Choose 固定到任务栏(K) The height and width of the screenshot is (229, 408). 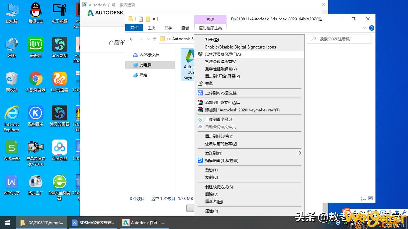pyautogui.click(x=249, y=136)
